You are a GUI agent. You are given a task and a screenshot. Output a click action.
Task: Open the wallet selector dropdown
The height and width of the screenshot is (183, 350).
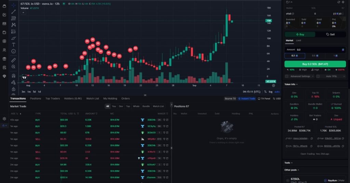pos(289,2)
